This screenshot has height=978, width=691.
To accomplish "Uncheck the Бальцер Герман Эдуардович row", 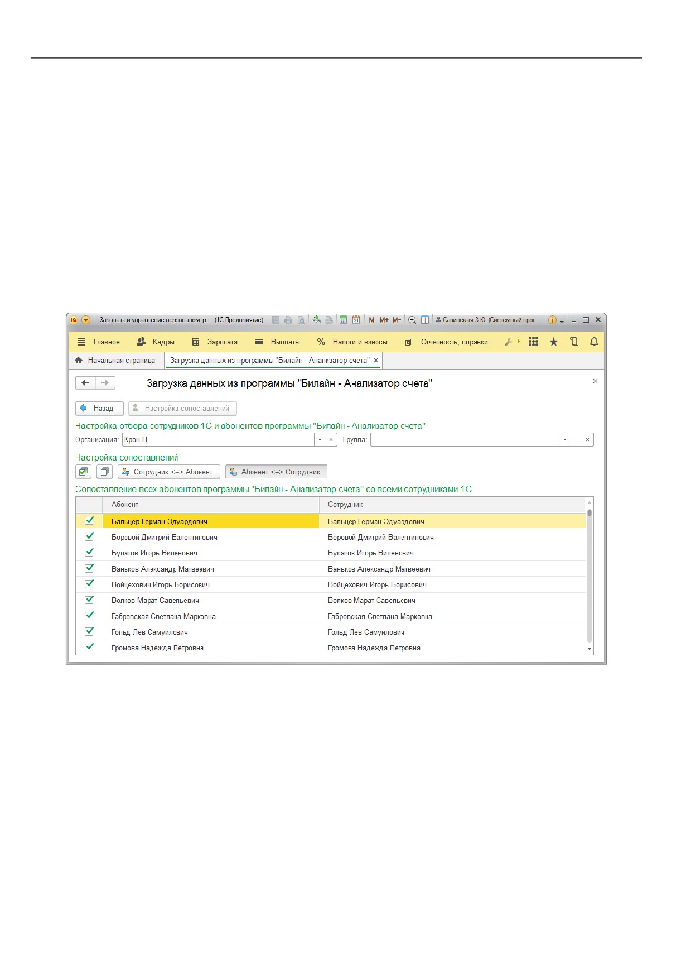I will tap(89, 521).
